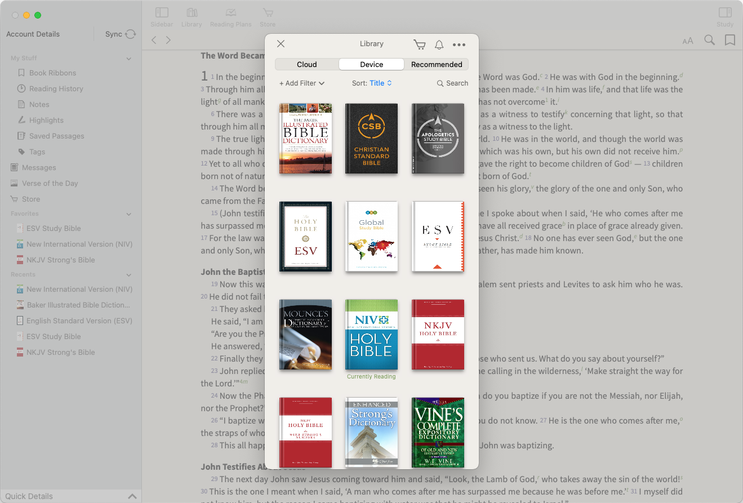Click Search in the Library popover
Screen dimensions: 743x503
452,83
